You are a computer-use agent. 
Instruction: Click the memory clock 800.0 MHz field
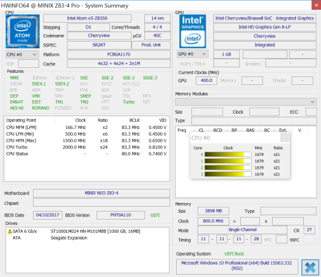point(213,221)
